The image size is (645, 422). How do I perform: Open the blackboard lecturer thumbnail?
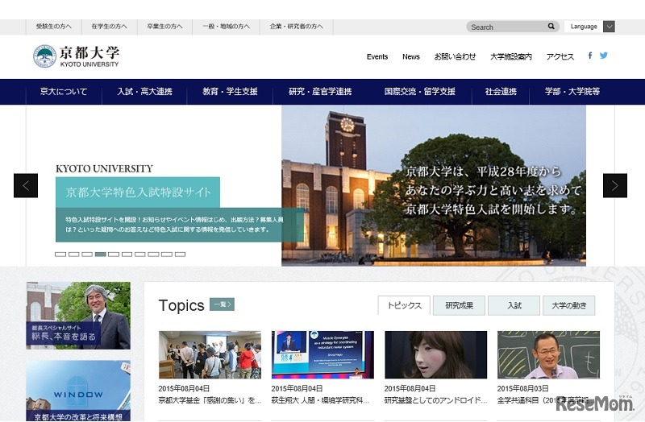[548, 354]
